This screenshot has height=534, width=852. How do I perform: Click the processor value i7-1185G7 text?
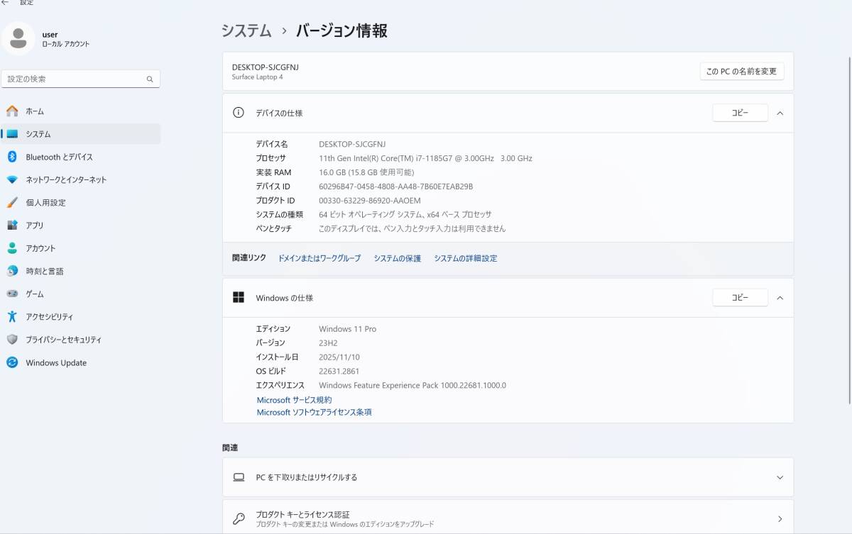point(425,158)
